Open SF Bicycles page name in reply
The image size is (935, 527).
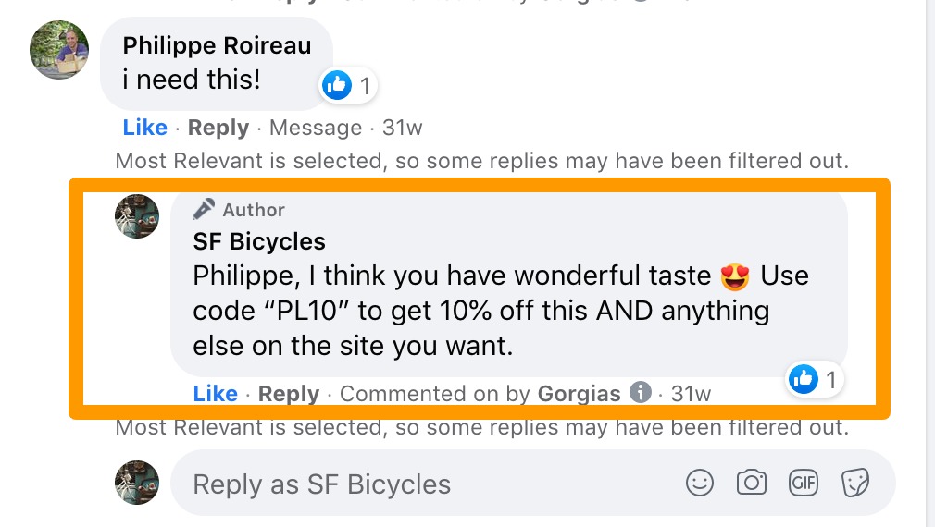tap(259, 242)
